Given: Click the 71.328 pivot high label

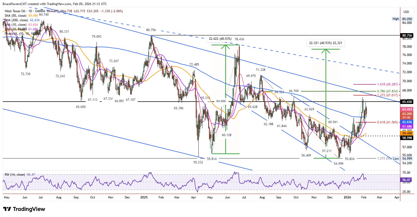Looking at the screenshot, I should (x=260, y=70).
